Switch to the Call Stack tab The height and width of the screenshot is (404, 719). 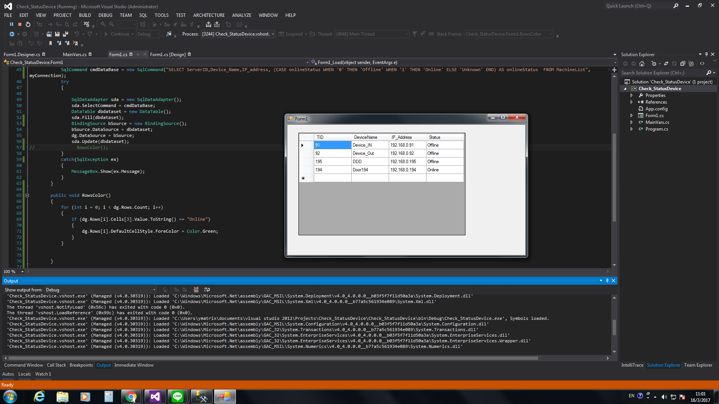click(56, 365)
